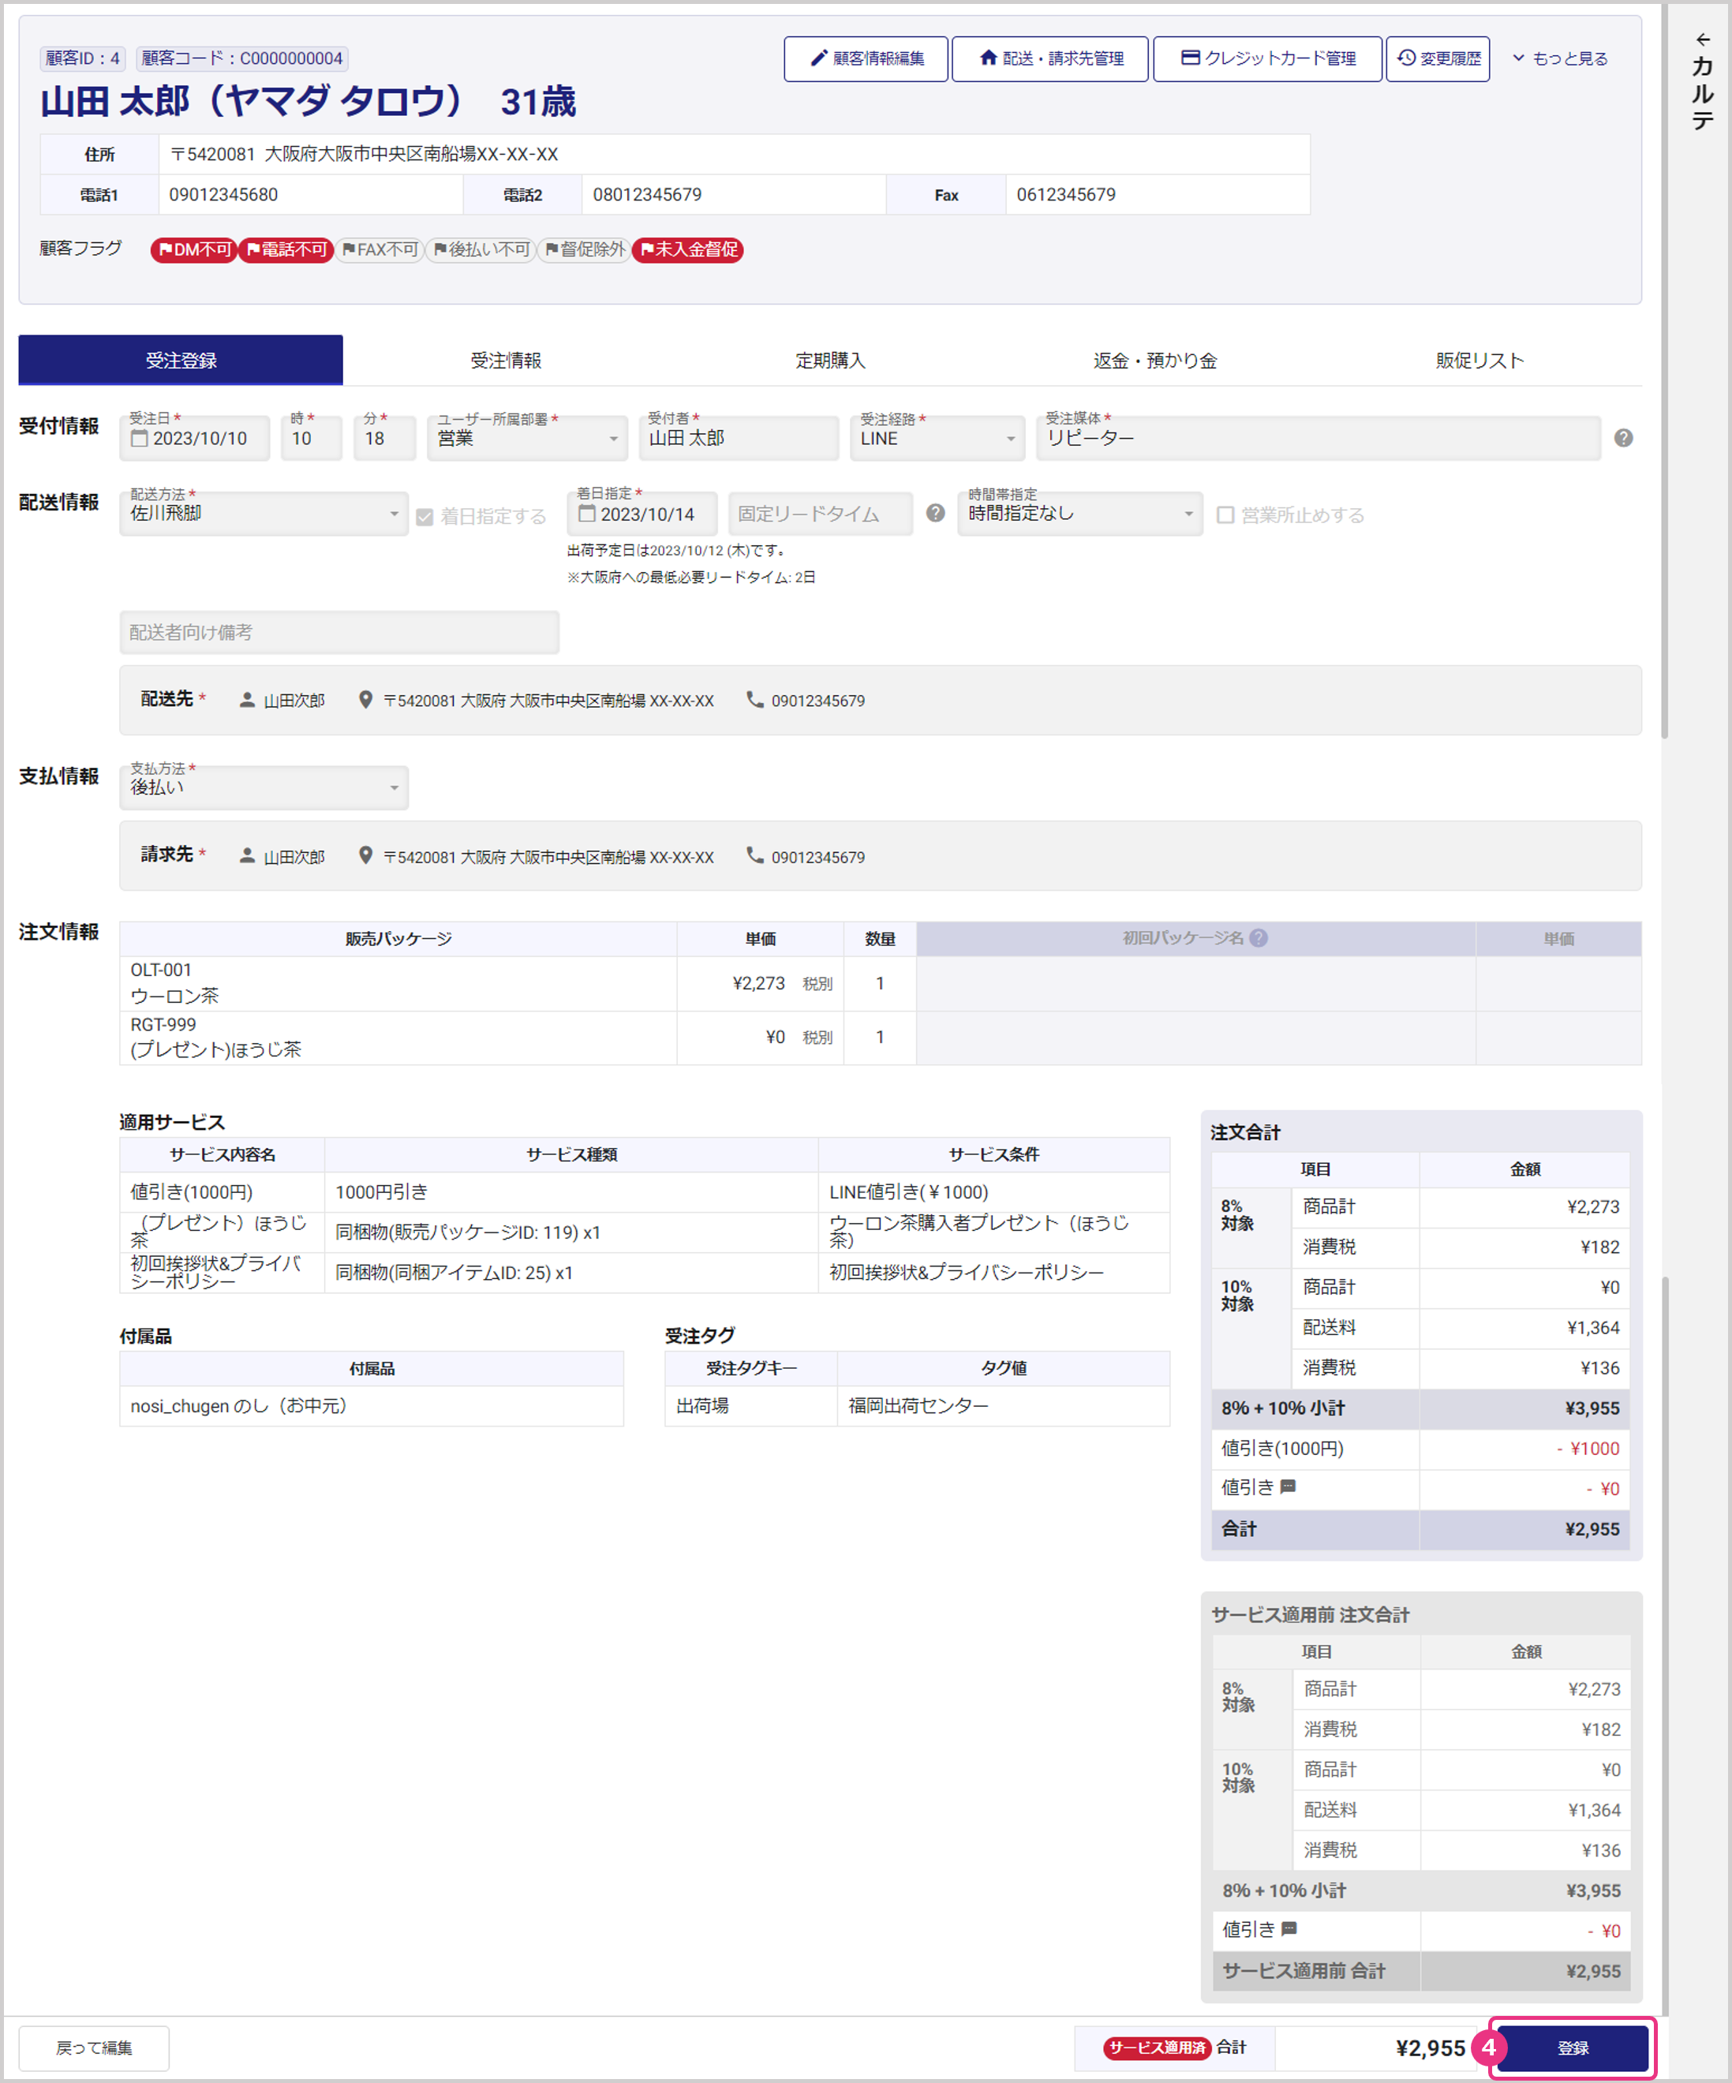Image resolution: width=1732 pixels, height=2083 pixels.
Task: Open the 返金・預かり金 tab
Action: pyautogui.click(x=1154, y=361)
